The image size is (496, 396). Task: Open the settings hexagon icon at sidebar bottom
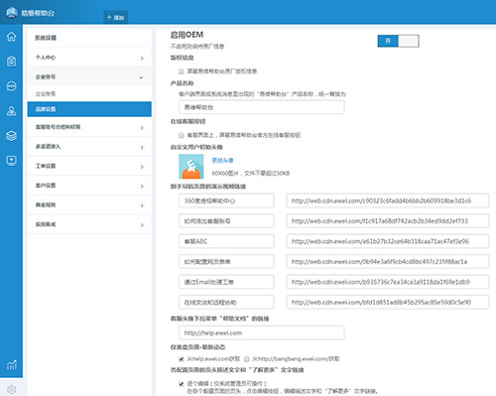11,390
